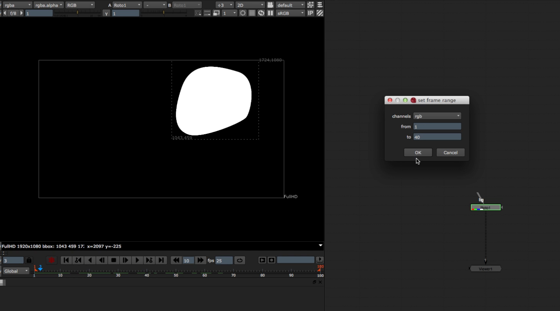The image size is (560, 311).
Task: Toggle the IP input process button
Action: tap(311, 13)
